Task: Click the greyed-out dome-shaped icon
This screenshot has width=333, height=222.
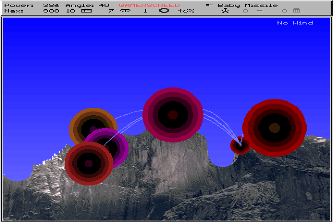Action: pos(259,11)
